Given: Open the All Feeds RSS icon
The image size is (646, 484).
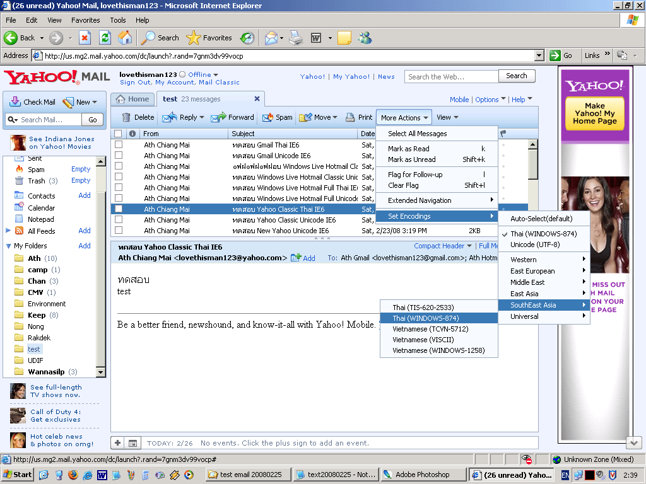Looking at the screenshot, I should pyautogui.click(x=20, y=231).
